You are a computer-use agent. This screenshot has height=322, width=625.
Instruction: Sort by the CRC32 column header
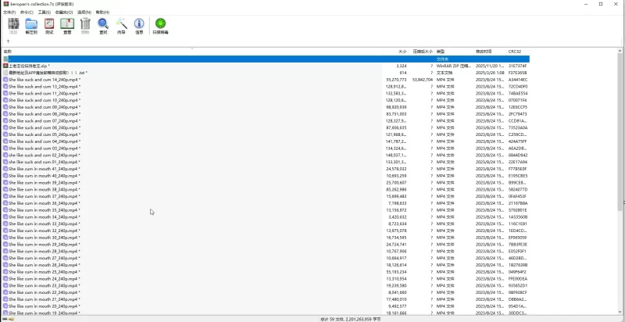518,52
